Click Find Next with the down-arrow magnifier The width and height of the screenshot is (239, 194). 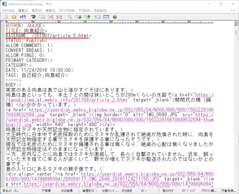[x=78, y=17]
